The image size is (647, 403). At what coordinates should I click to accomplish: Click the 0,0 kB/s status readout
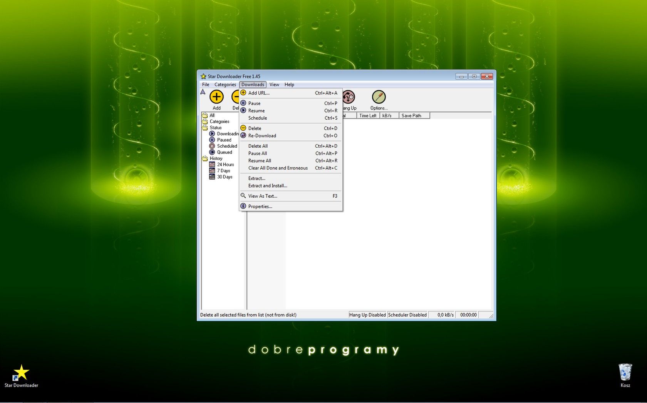pyautogui.click(x=442, y=315)
